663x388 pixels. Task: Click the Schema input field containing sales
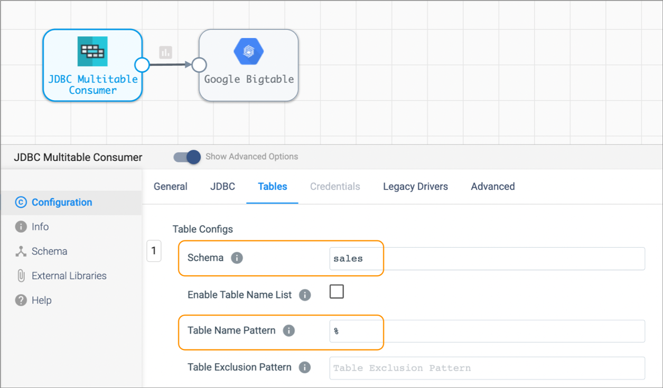(487, 258)
